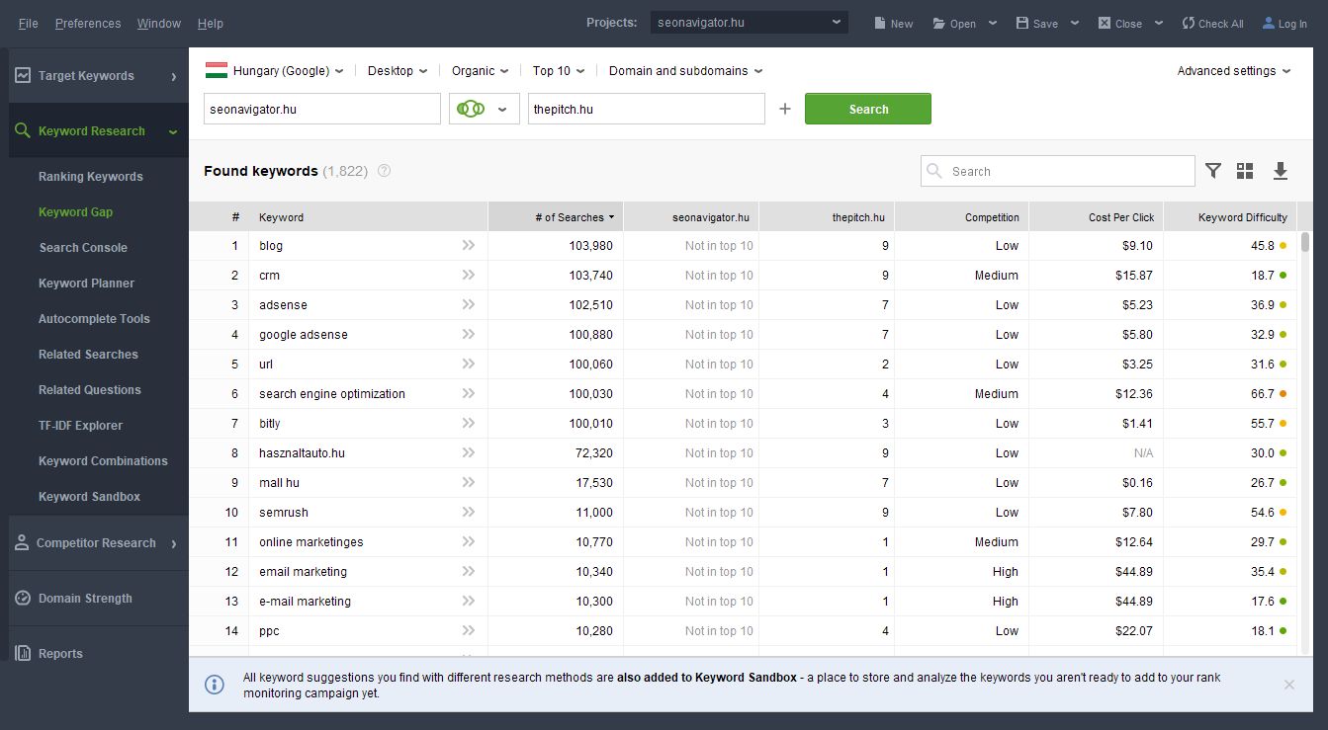Click double-arrow icon in semrush row

(469, 512)
